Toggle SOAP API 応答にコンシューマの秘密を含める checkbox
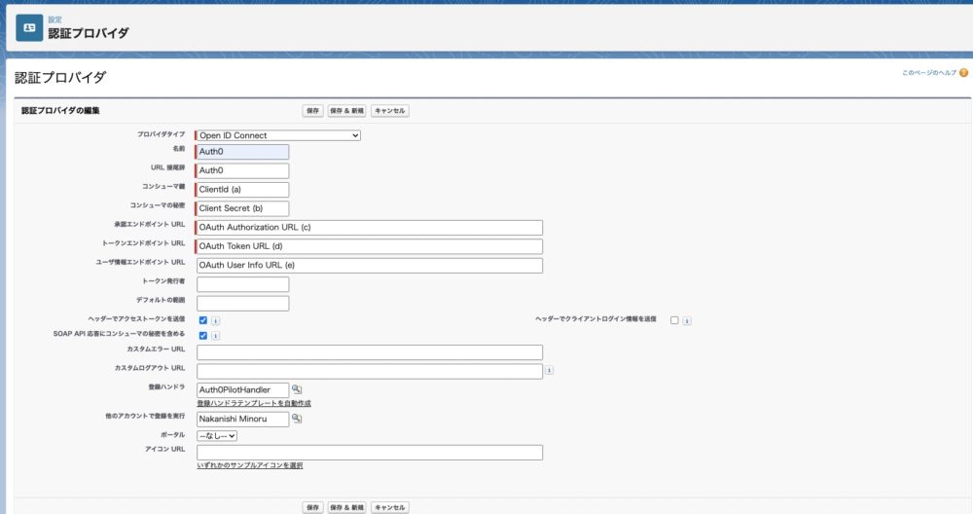This screenshot has height=514, width=973. point(203,335)
